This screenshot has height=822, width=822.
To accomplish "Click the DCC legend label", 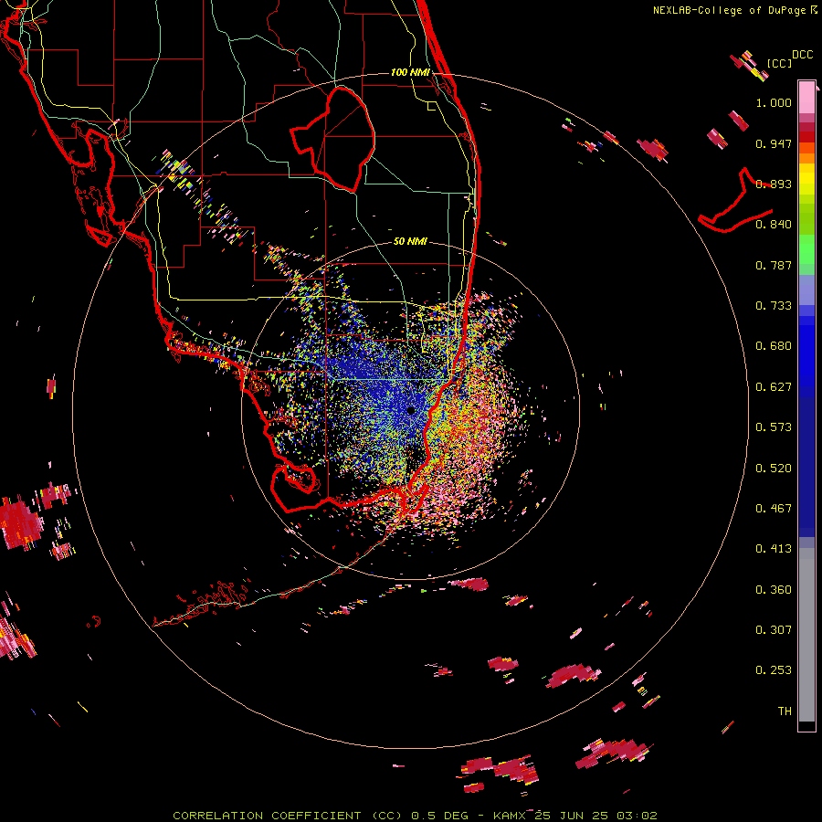I will point(802,55).
